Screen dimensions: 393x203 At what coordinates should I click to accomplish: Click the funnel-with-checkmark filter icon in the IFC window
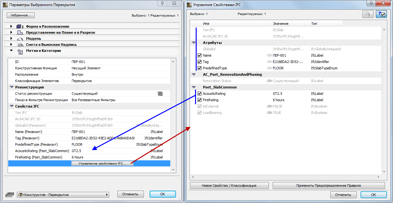(381, 14)
